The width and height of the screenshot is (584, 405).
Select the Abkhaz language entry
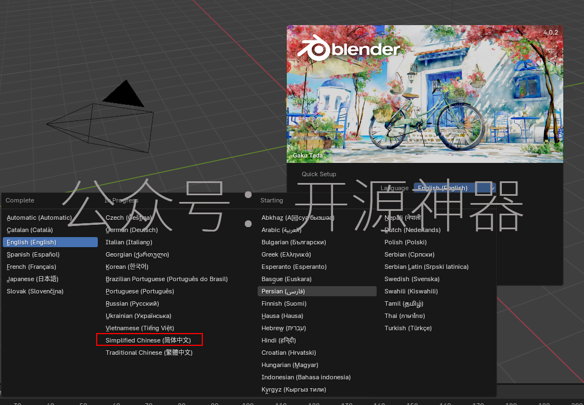317,218
